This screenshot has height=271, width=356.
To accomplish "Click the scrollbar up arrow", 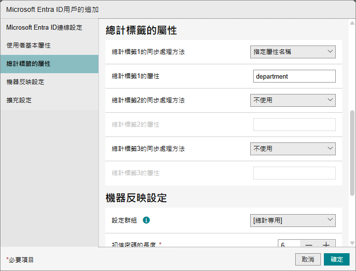I will 352,23.
